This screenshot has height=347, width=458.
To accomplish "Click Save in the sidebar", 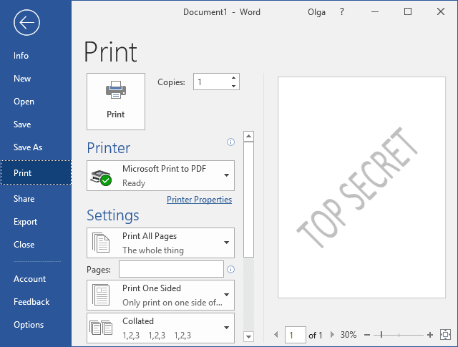I will click(x=36, y=124).
